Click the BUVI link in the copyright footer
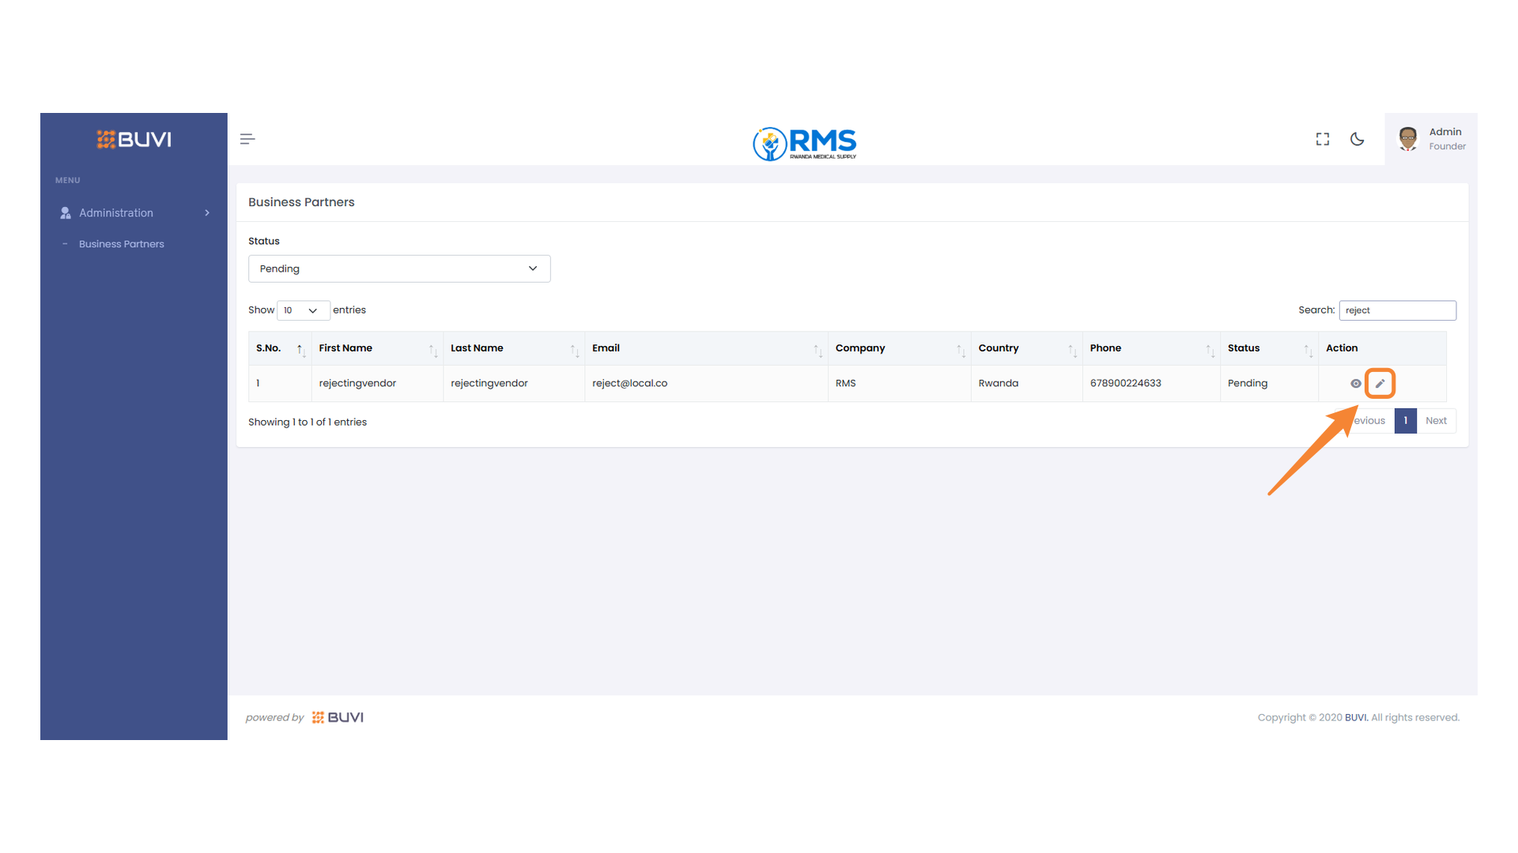 point(1355,717)
